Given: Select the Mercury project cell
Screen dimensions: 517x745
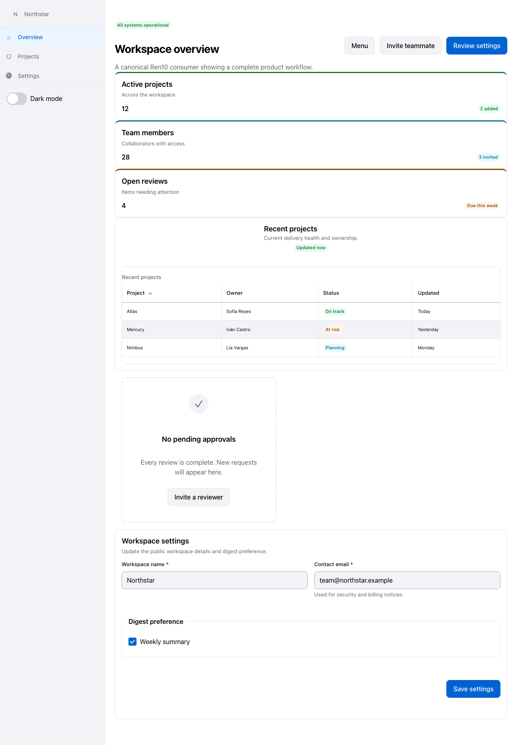Looking at the screenshot, I should [x=172, y=329].
